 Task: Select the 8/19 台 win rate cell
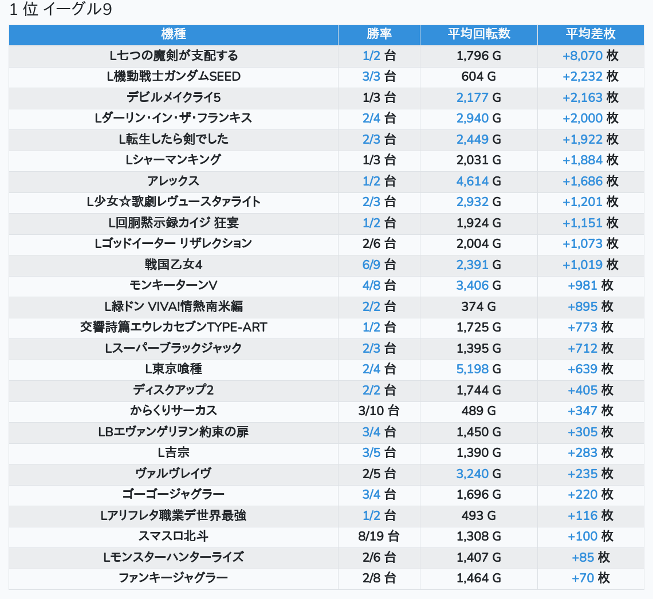pos(379,537)
